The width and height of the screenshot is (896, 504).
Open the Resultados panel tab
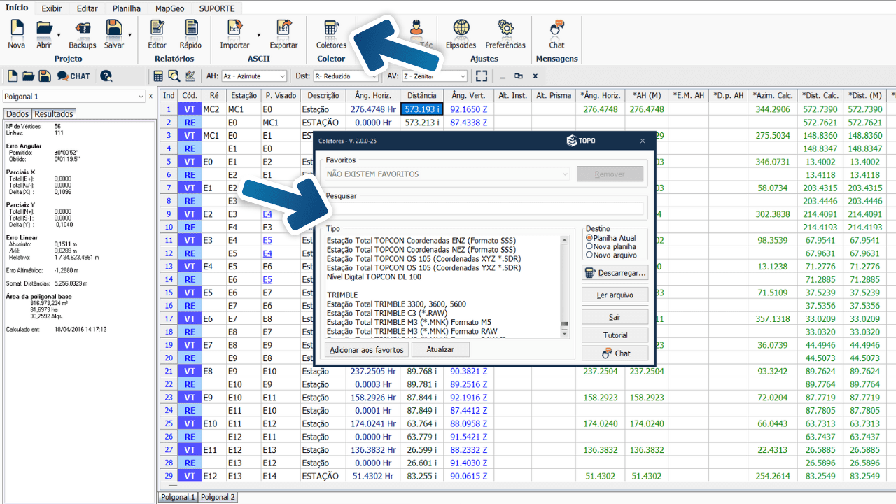click(x=54, y=114)
